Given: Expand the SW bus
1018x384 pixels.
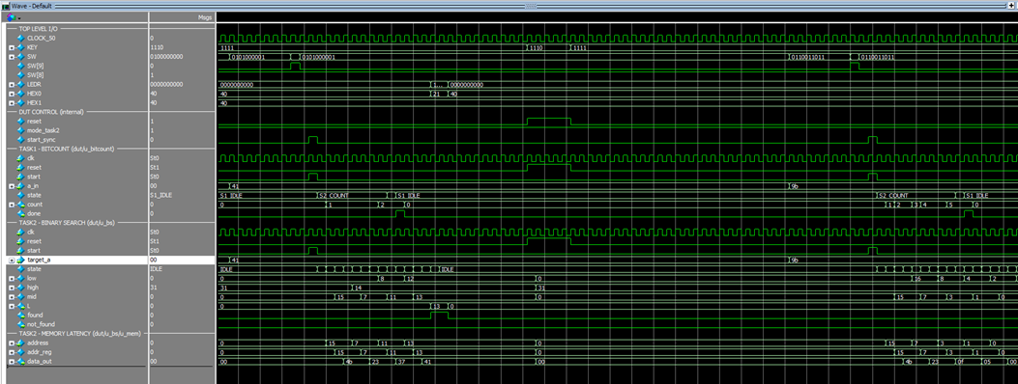Looking at the screenshot, I should coord(11,57).
